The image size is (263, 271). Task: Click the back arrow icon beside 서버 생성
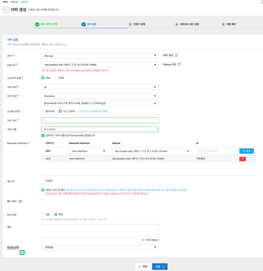coord(5,10)
